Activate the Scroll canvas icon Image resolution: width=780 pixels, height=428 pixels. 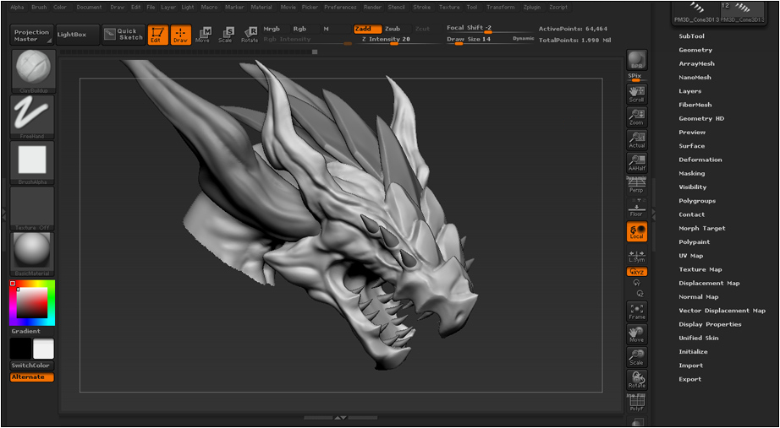[x=637, y=94]
